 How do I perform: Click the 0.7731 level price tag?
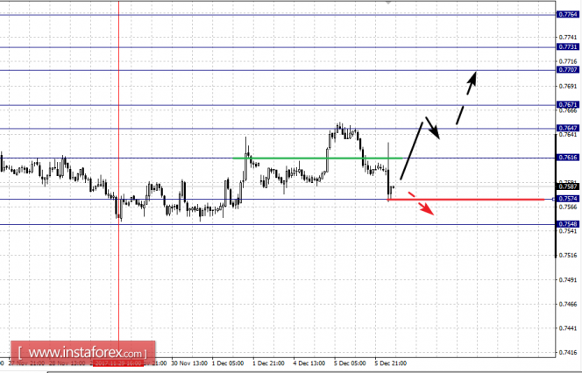(x=568, y=47)
